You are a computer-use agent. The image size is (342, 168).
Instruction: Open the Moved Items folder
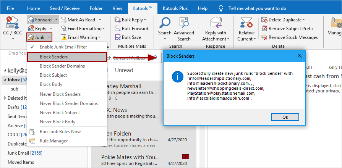click(x=21, y=162)
